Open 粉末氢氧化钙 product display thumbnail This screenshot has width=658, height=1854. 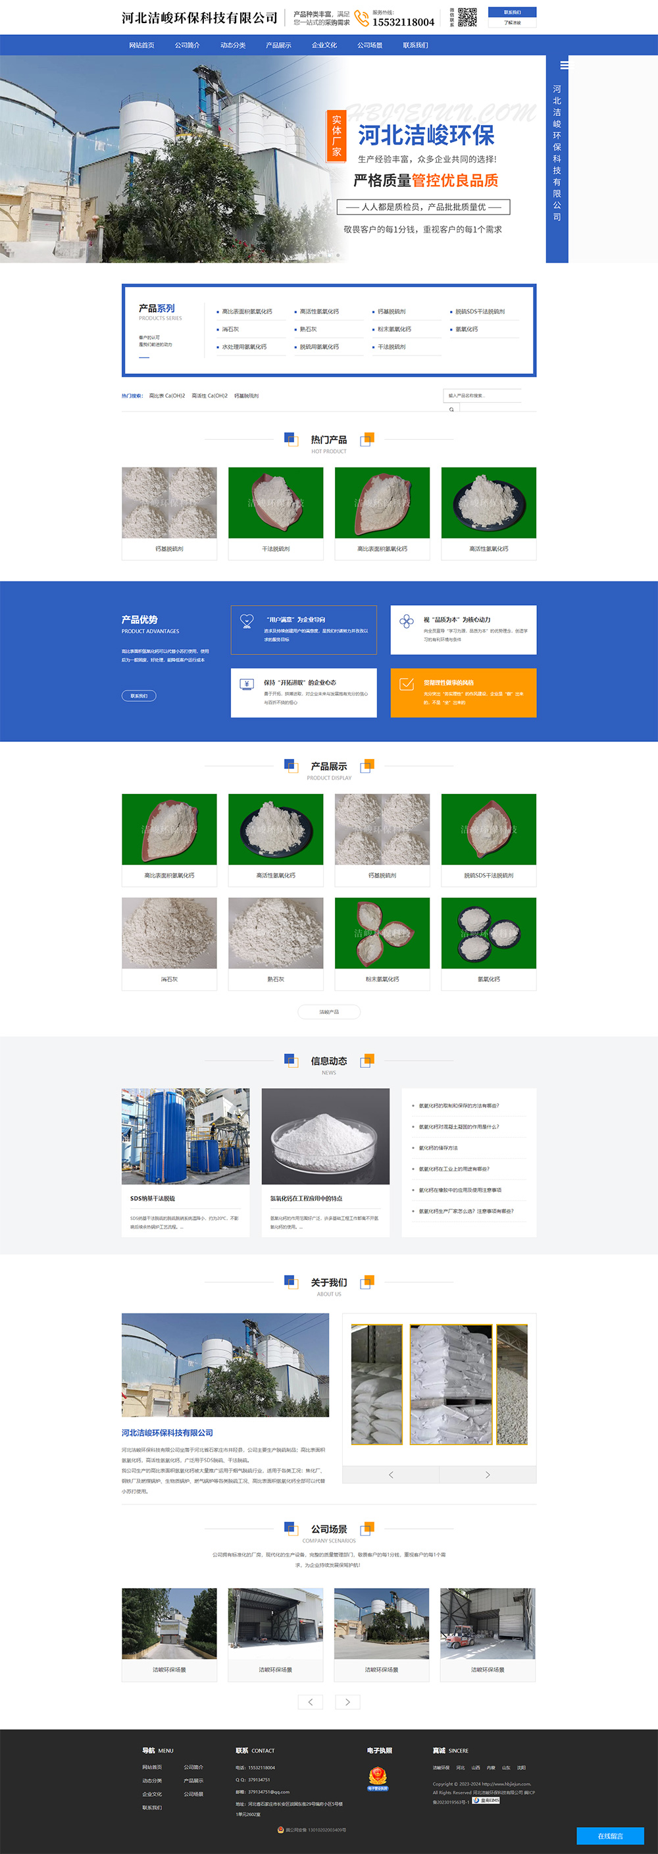[382, 933]
